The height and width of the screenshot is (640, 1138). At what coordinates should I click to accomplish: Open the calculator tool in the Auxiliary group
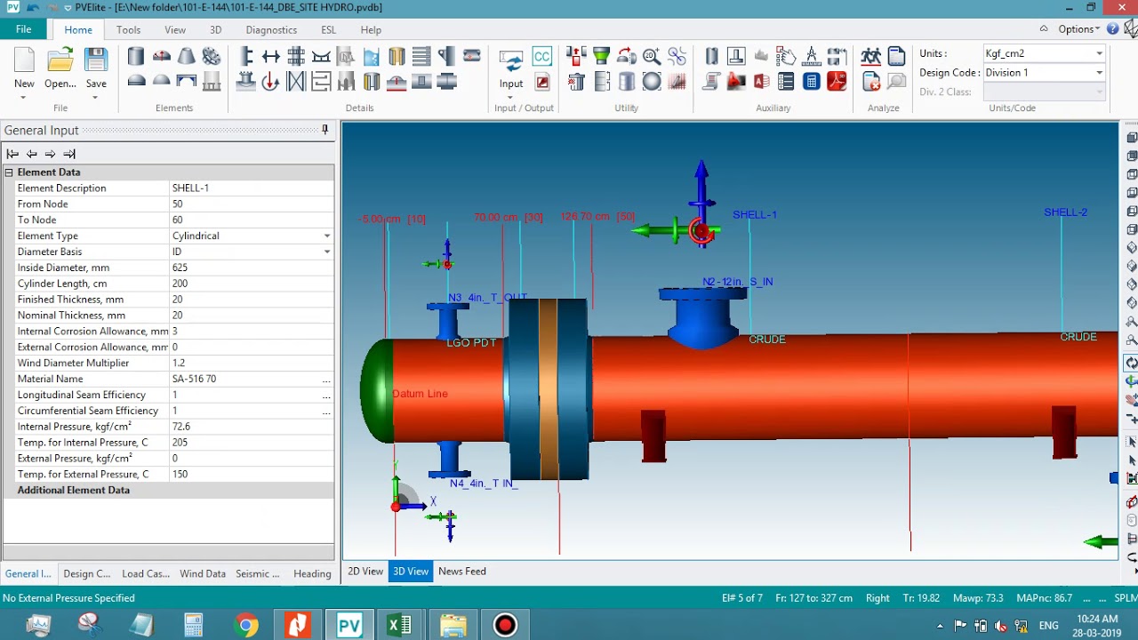(812, 81)
